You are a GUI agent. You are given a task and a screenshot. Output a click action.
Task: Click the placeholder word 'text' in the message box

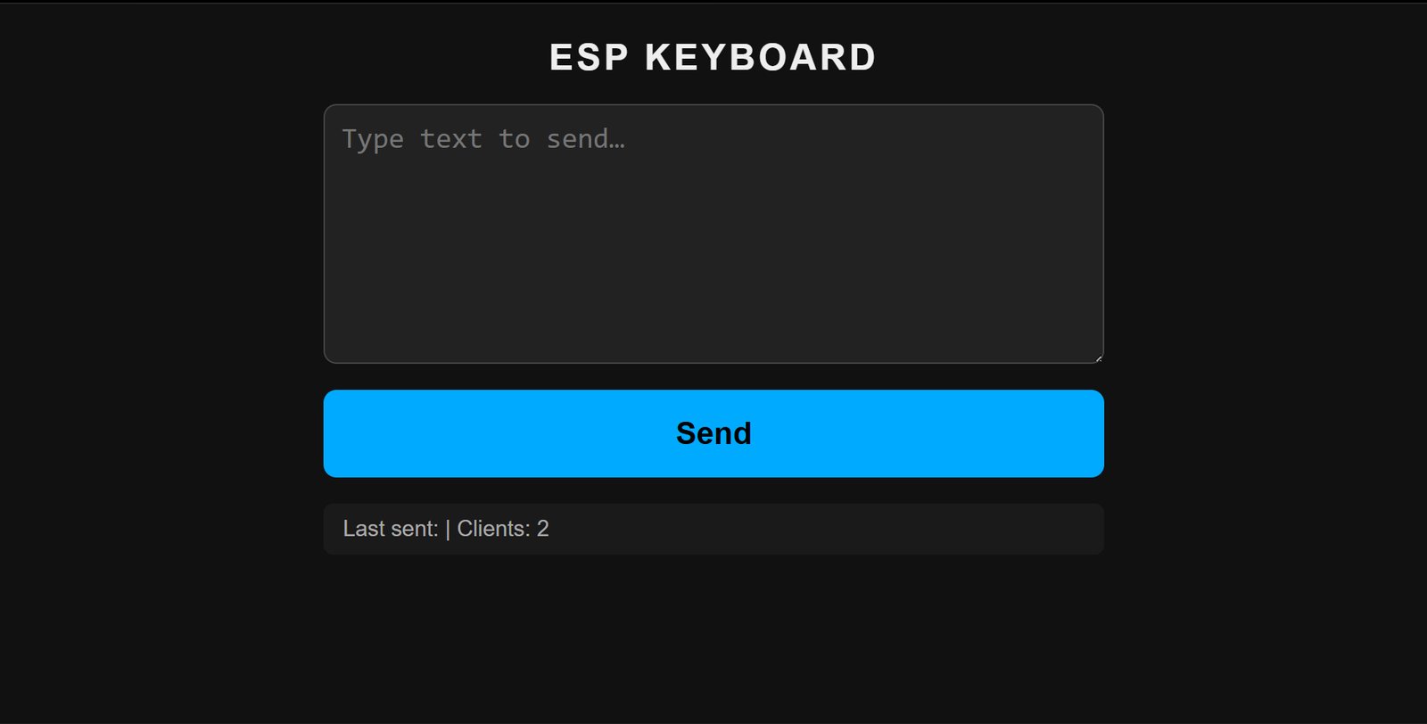pyautogui.click(x=450, y=139)
